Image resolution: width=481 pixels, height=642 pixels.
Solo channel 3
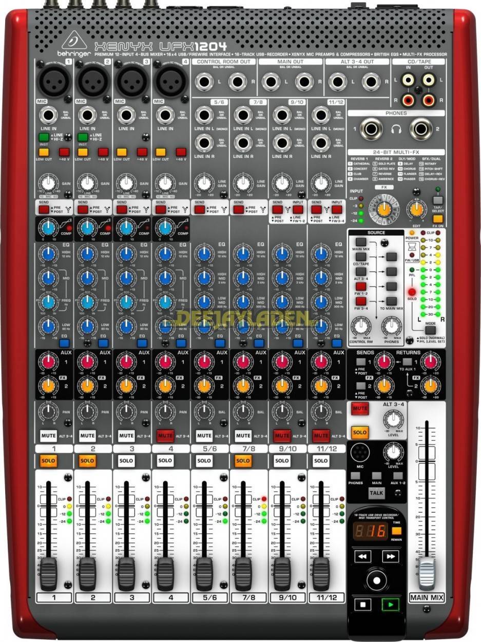(126, 461)
